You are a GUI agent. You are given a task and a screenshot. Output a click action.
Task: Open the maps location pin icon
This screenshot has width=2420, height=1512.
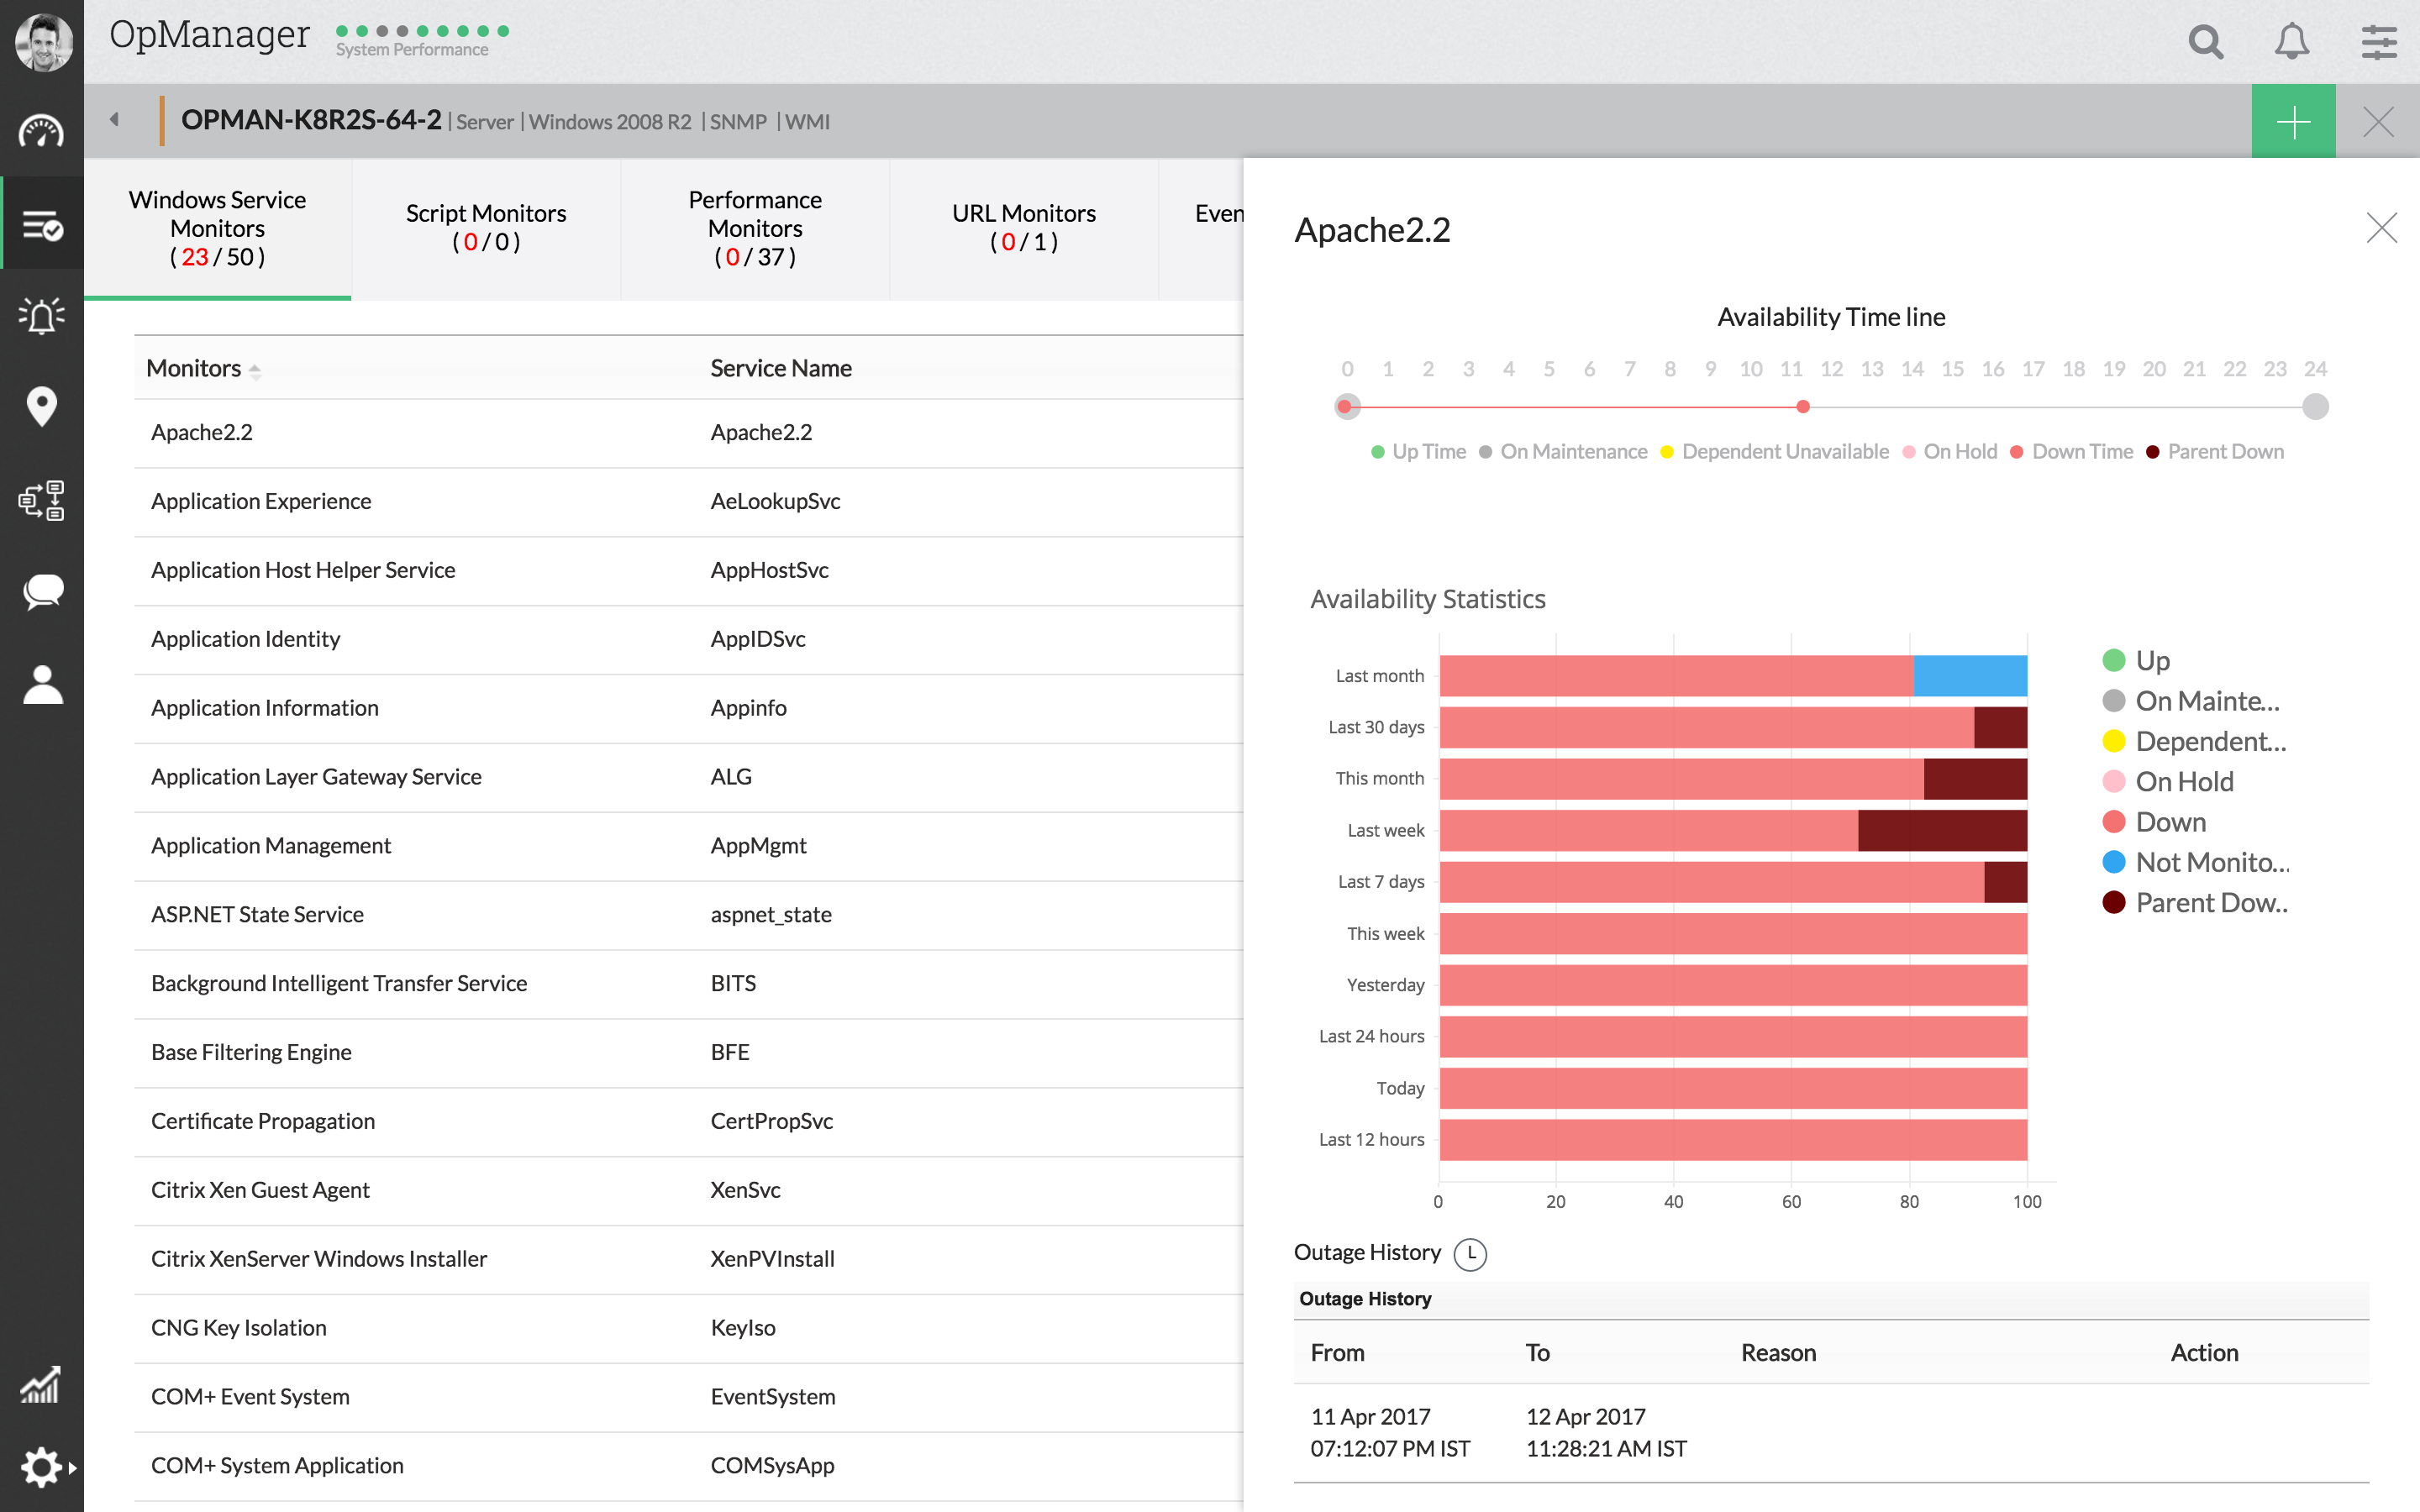point(41,407)
